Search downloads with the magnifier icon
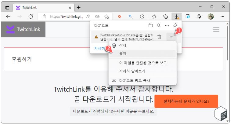The width and height of the screenshot is (231, 125). (x=159, y=25)
